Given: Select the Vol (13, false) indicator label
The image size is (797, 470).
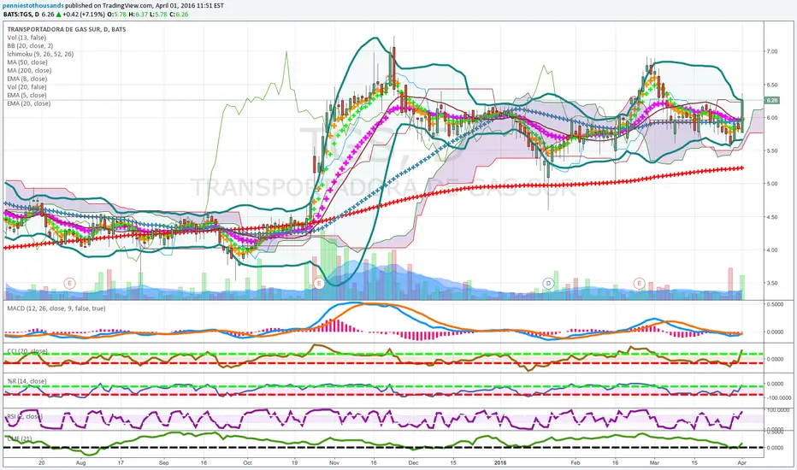Looking at the screenshot, I should tap(27, 38).
